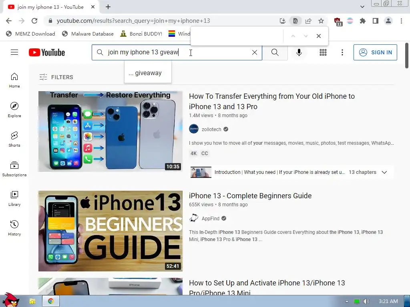Open Library in the sidebar
Image resolution: width=410 pixels, height=307 pixels.
(x=14, y=198)
